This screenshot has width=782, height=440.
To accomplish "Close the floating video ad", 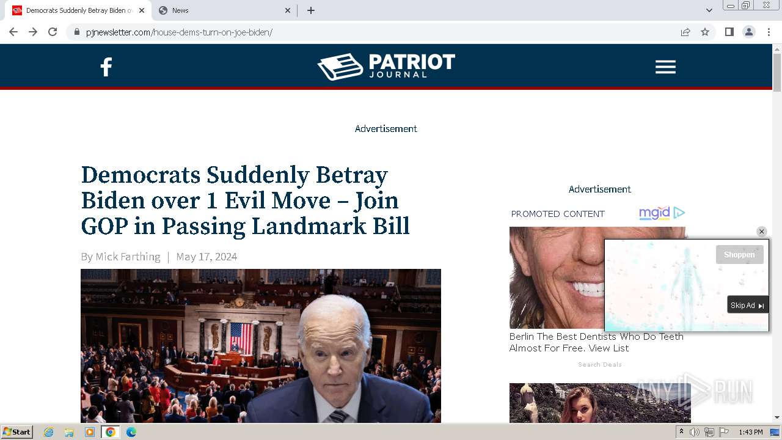I will coord(761,232).
